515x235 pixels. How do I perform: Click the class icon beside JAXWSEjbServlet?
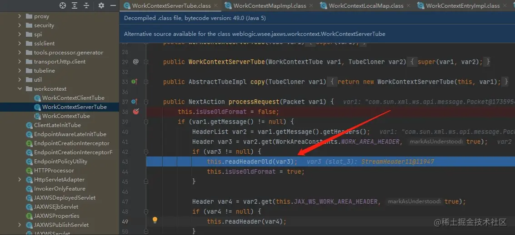coord(29,207)
